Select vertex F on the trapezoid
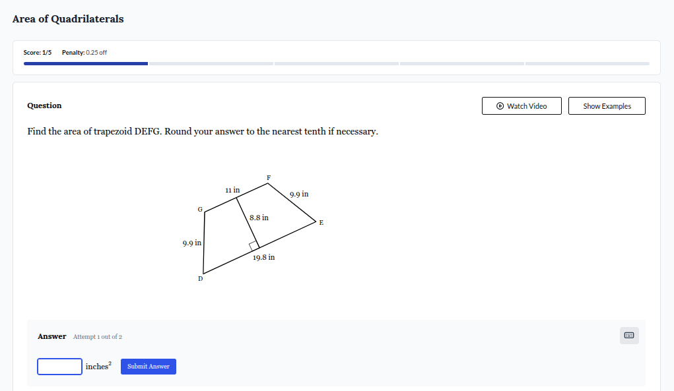The height and width of the screenshot is (391, 674). coord(268,177)
